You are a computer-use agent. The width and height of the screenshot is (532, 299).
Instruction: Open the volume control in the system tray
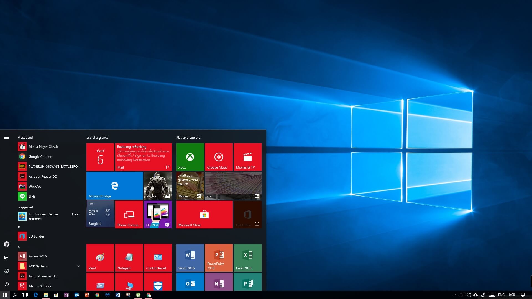469,295
